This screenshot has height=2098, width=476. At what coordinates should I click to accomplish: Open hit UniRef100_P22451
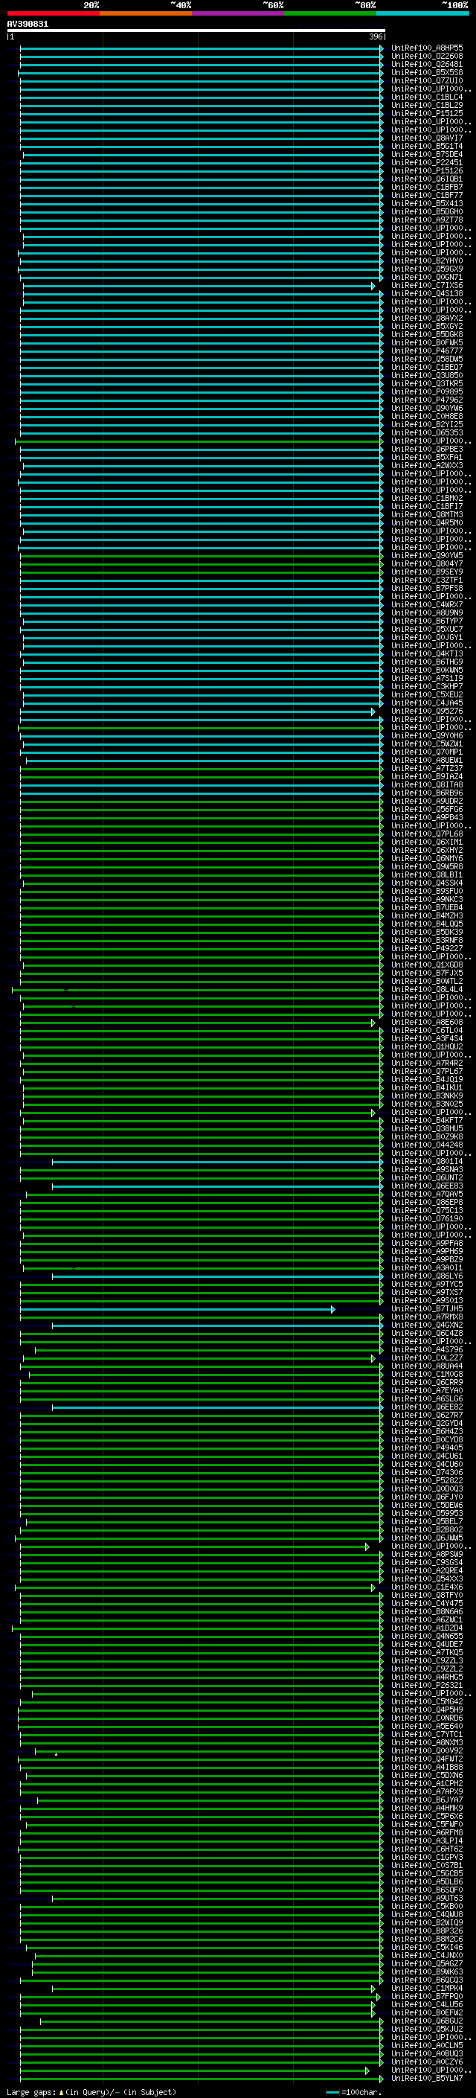(427, 163)
